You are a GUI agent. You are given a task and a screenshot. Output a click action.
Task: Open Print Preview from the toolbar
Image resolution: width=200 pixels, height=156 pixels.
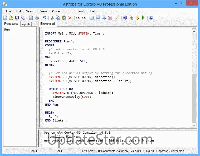point(31,18)
